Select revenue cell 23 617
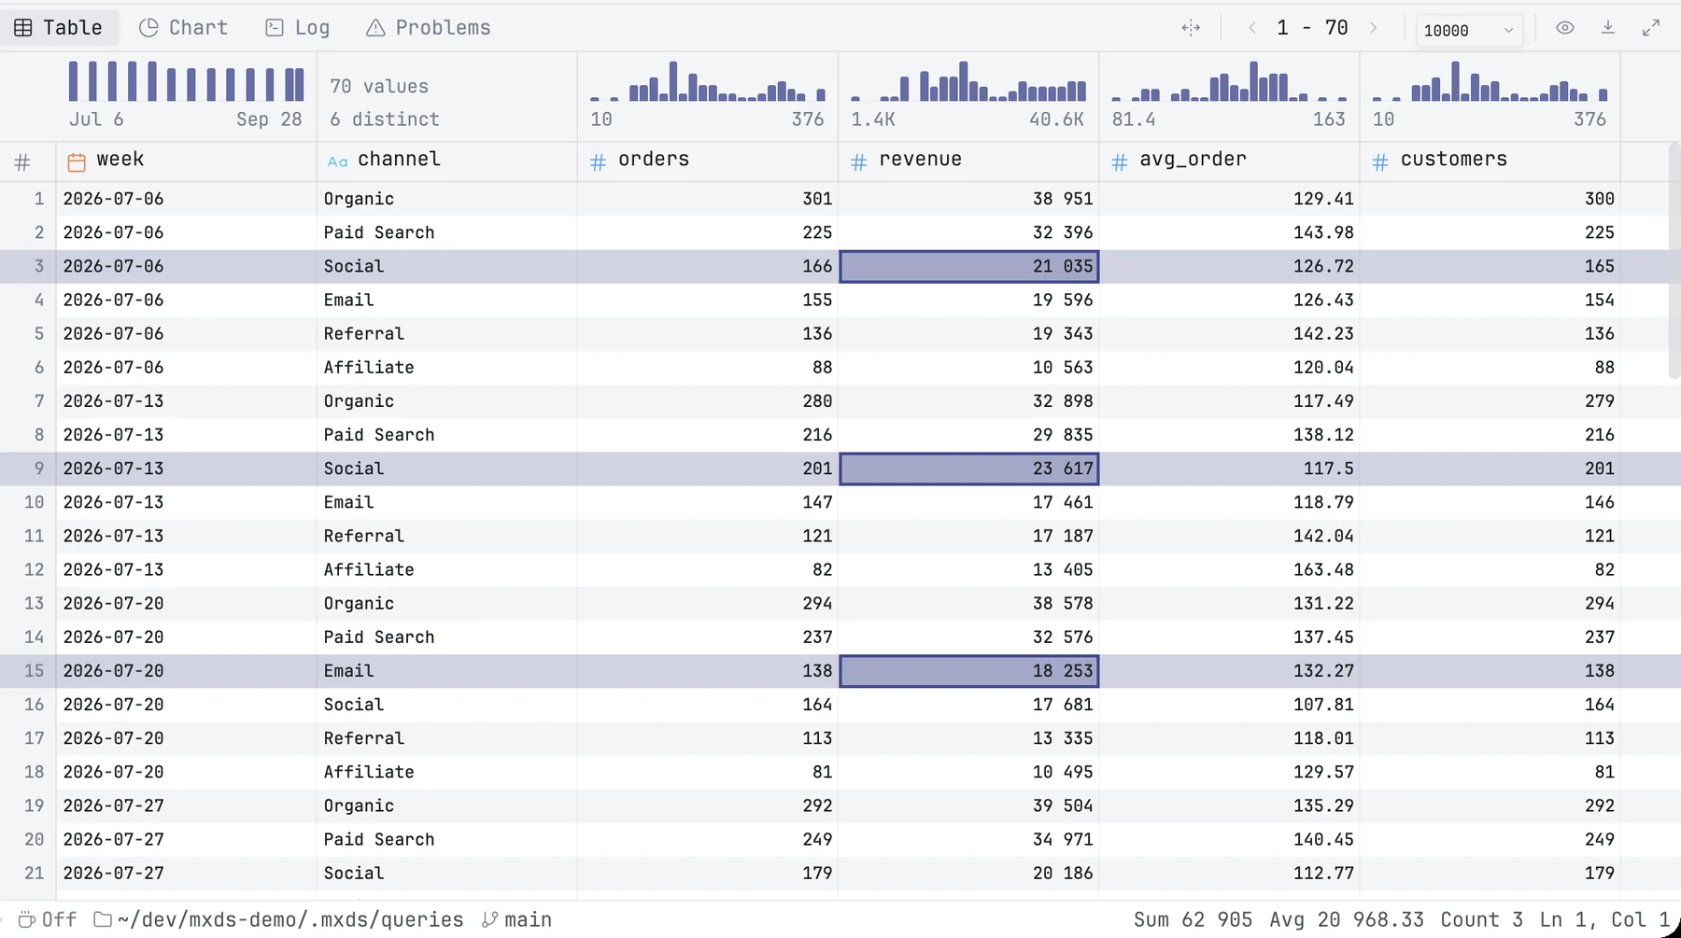 pos(969,469)
